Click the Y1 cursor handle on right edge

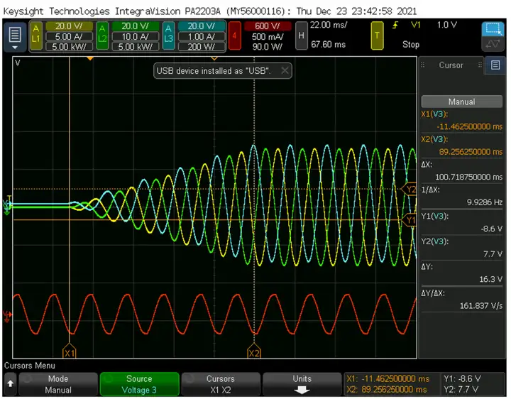409,220
